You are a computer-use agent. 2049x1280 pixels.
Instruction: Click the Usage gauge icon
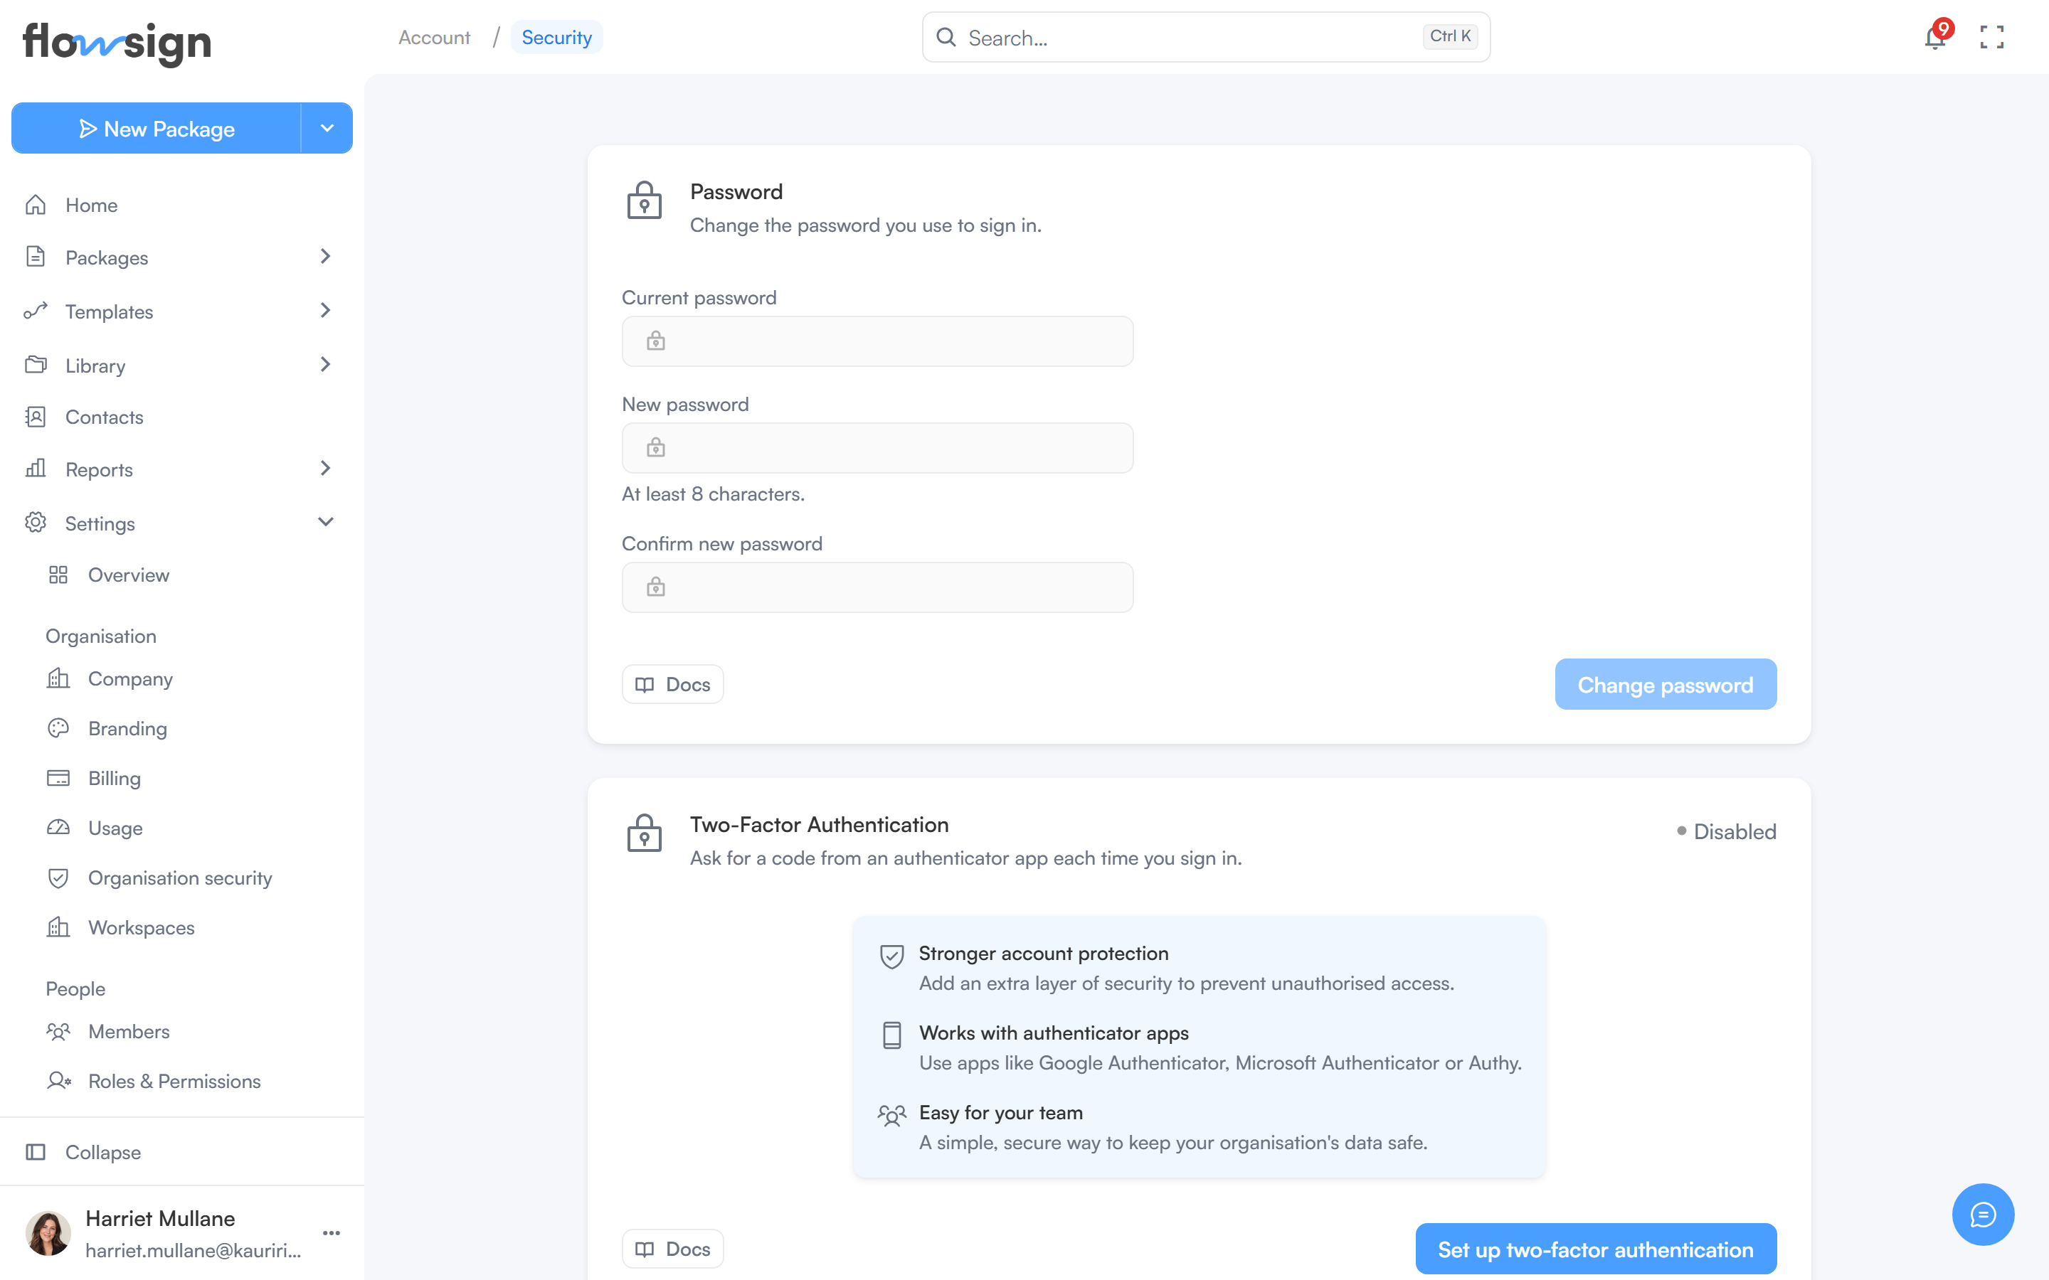coord(58,828)
